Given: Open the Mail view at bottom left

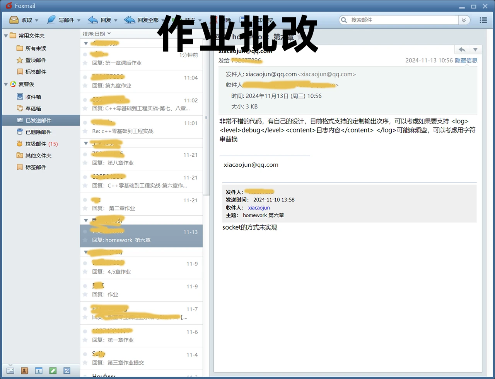Looking at the screenshot, I should pos(10,371).
